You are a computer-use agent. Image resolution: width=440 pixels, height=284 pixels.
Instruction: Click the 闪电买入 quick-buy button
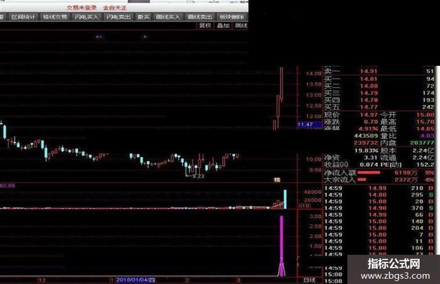[87, 17]
